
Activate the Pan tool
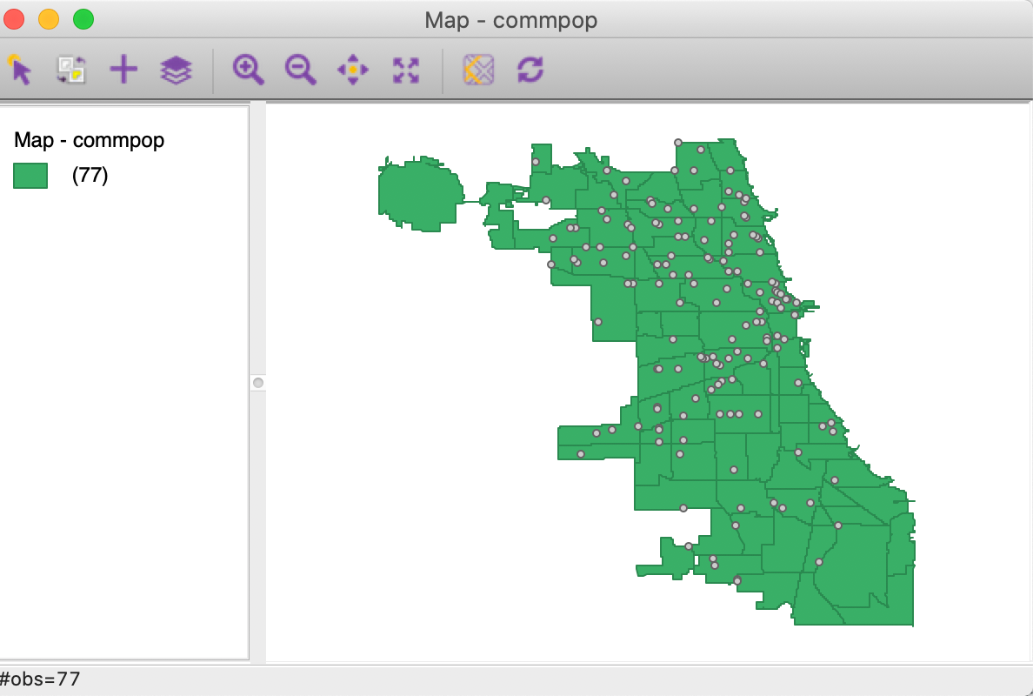353,70
